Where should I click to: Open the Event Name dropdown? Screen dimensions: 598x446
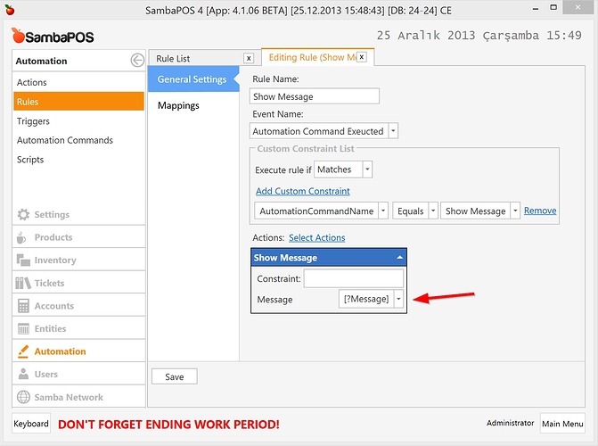coord(393,131)
